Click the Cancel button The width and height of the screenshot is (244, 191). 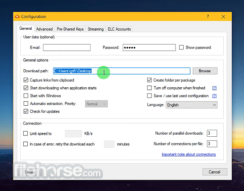tap(215, 172)
